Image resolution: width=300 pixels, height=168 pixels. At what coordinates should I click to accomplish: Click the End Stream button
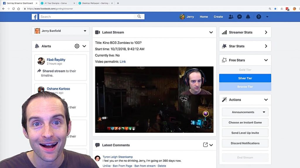(x=245, y=157)
